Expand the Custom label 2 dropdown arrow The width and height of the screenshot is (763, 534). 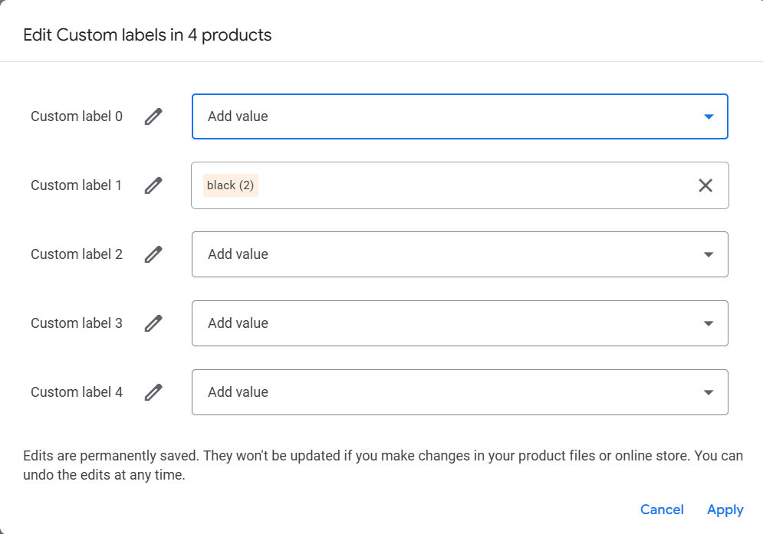click(709, 255)
